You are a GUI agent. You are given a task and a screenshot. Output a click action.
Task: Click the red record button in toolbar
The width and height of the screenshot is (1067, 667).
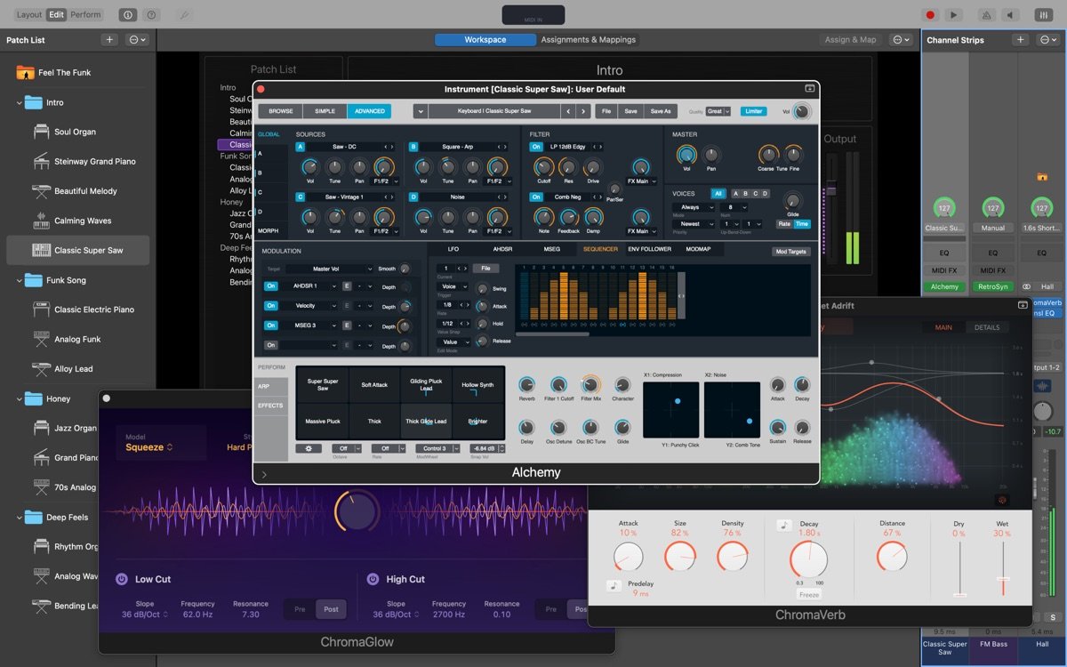point(930,14)
